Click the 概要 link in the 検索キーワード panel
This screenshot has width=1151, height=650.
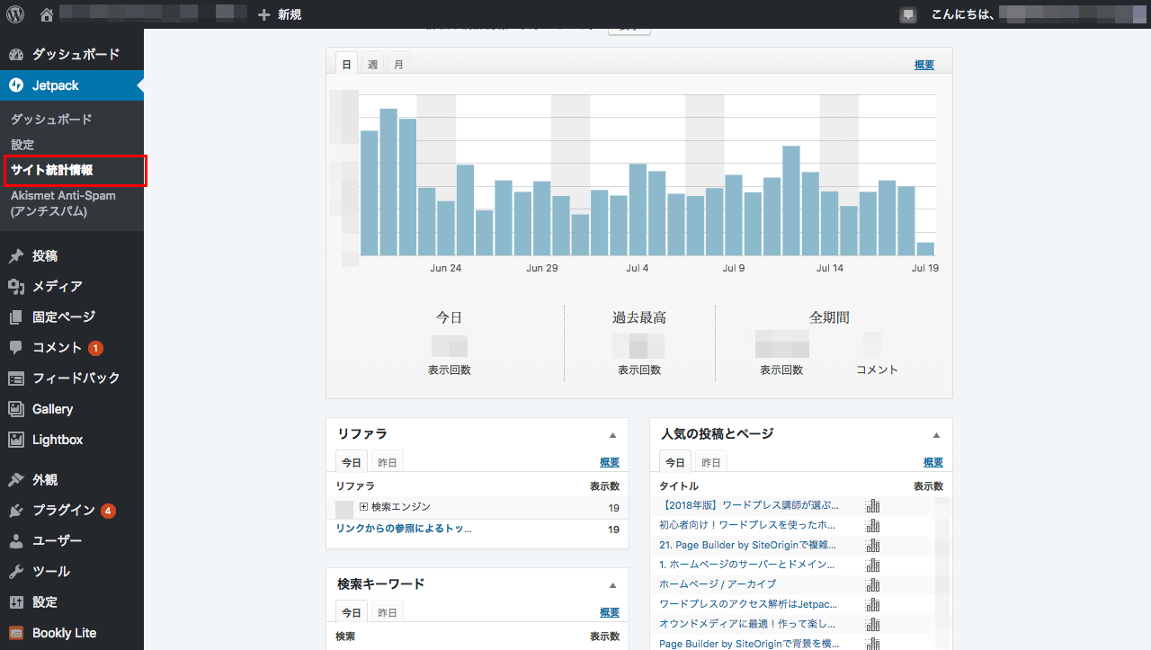point(610,612)
